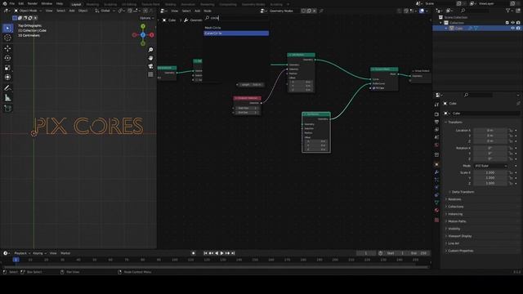
Task: Choose Mesh Circle from search results
Action: (x=236, y=28)
